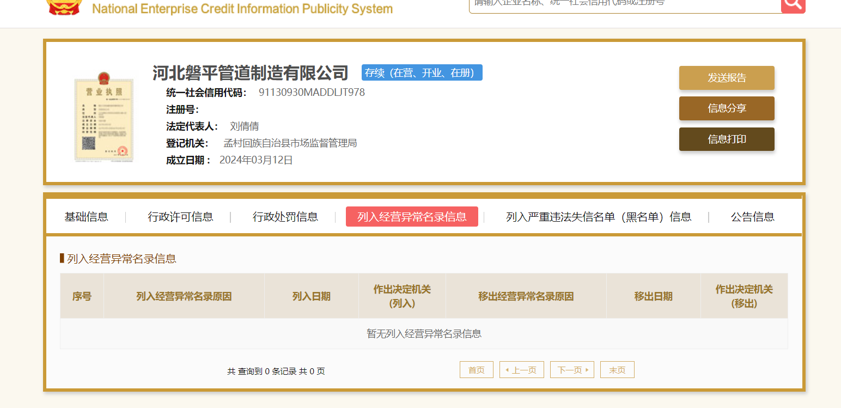Click the 发送报告 button
The height and width of the screenshot is (408, 841).
[727, 78]
